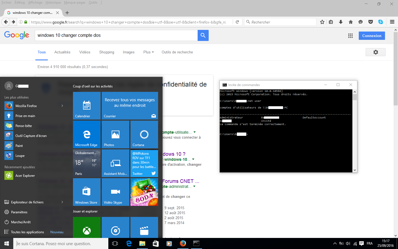Image resolution: width=398 pixels, height=249 pixels.
Task: Click in Google search query field
Action: point(116,35)
